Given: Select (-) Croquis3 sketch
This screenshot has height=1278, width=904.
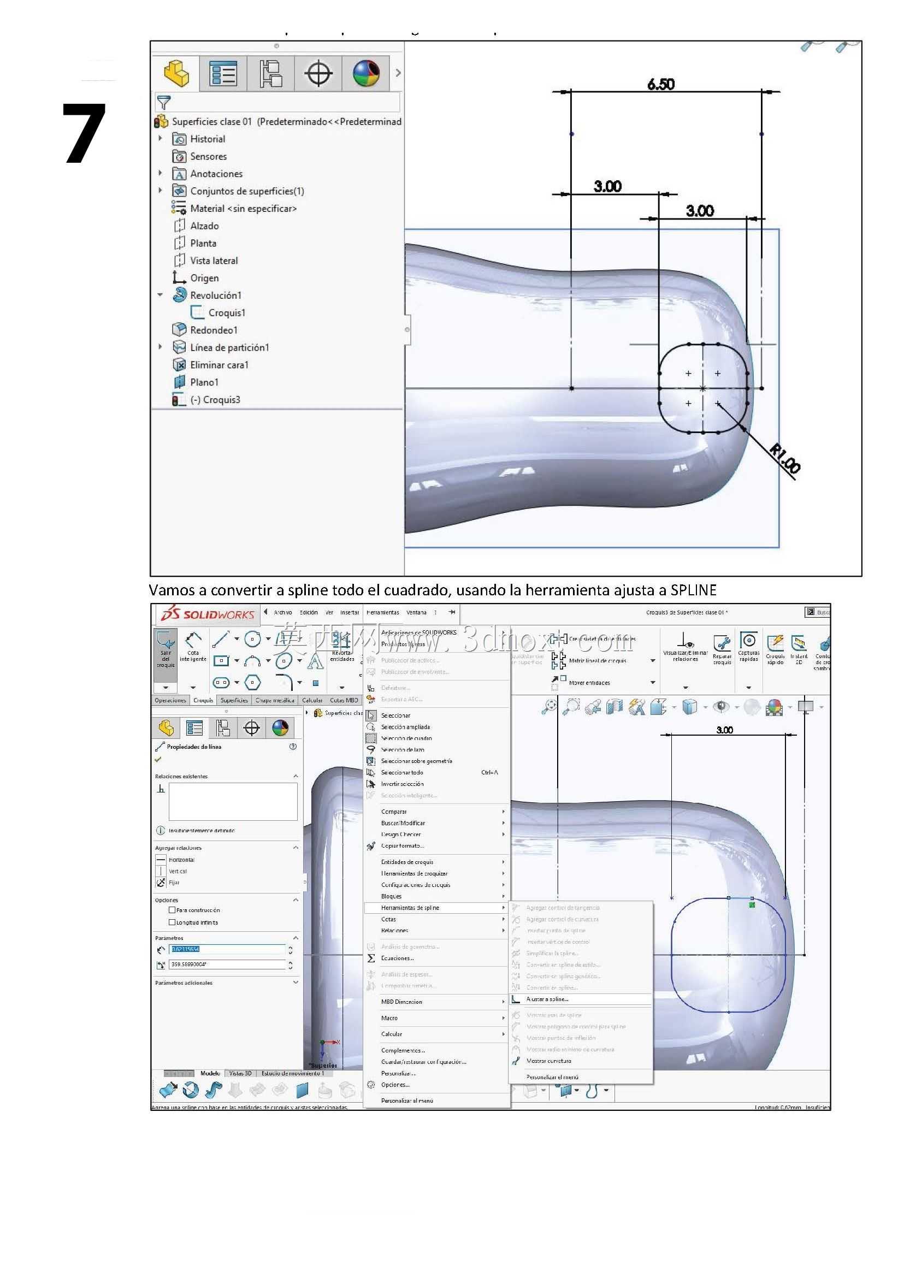Looking at the screenshot, I should click(x=206, y=400).
